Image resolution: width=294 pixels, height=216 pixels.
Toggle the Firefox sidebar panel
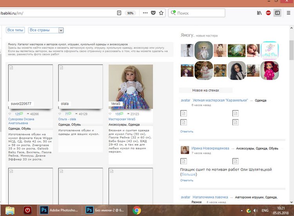277,13
